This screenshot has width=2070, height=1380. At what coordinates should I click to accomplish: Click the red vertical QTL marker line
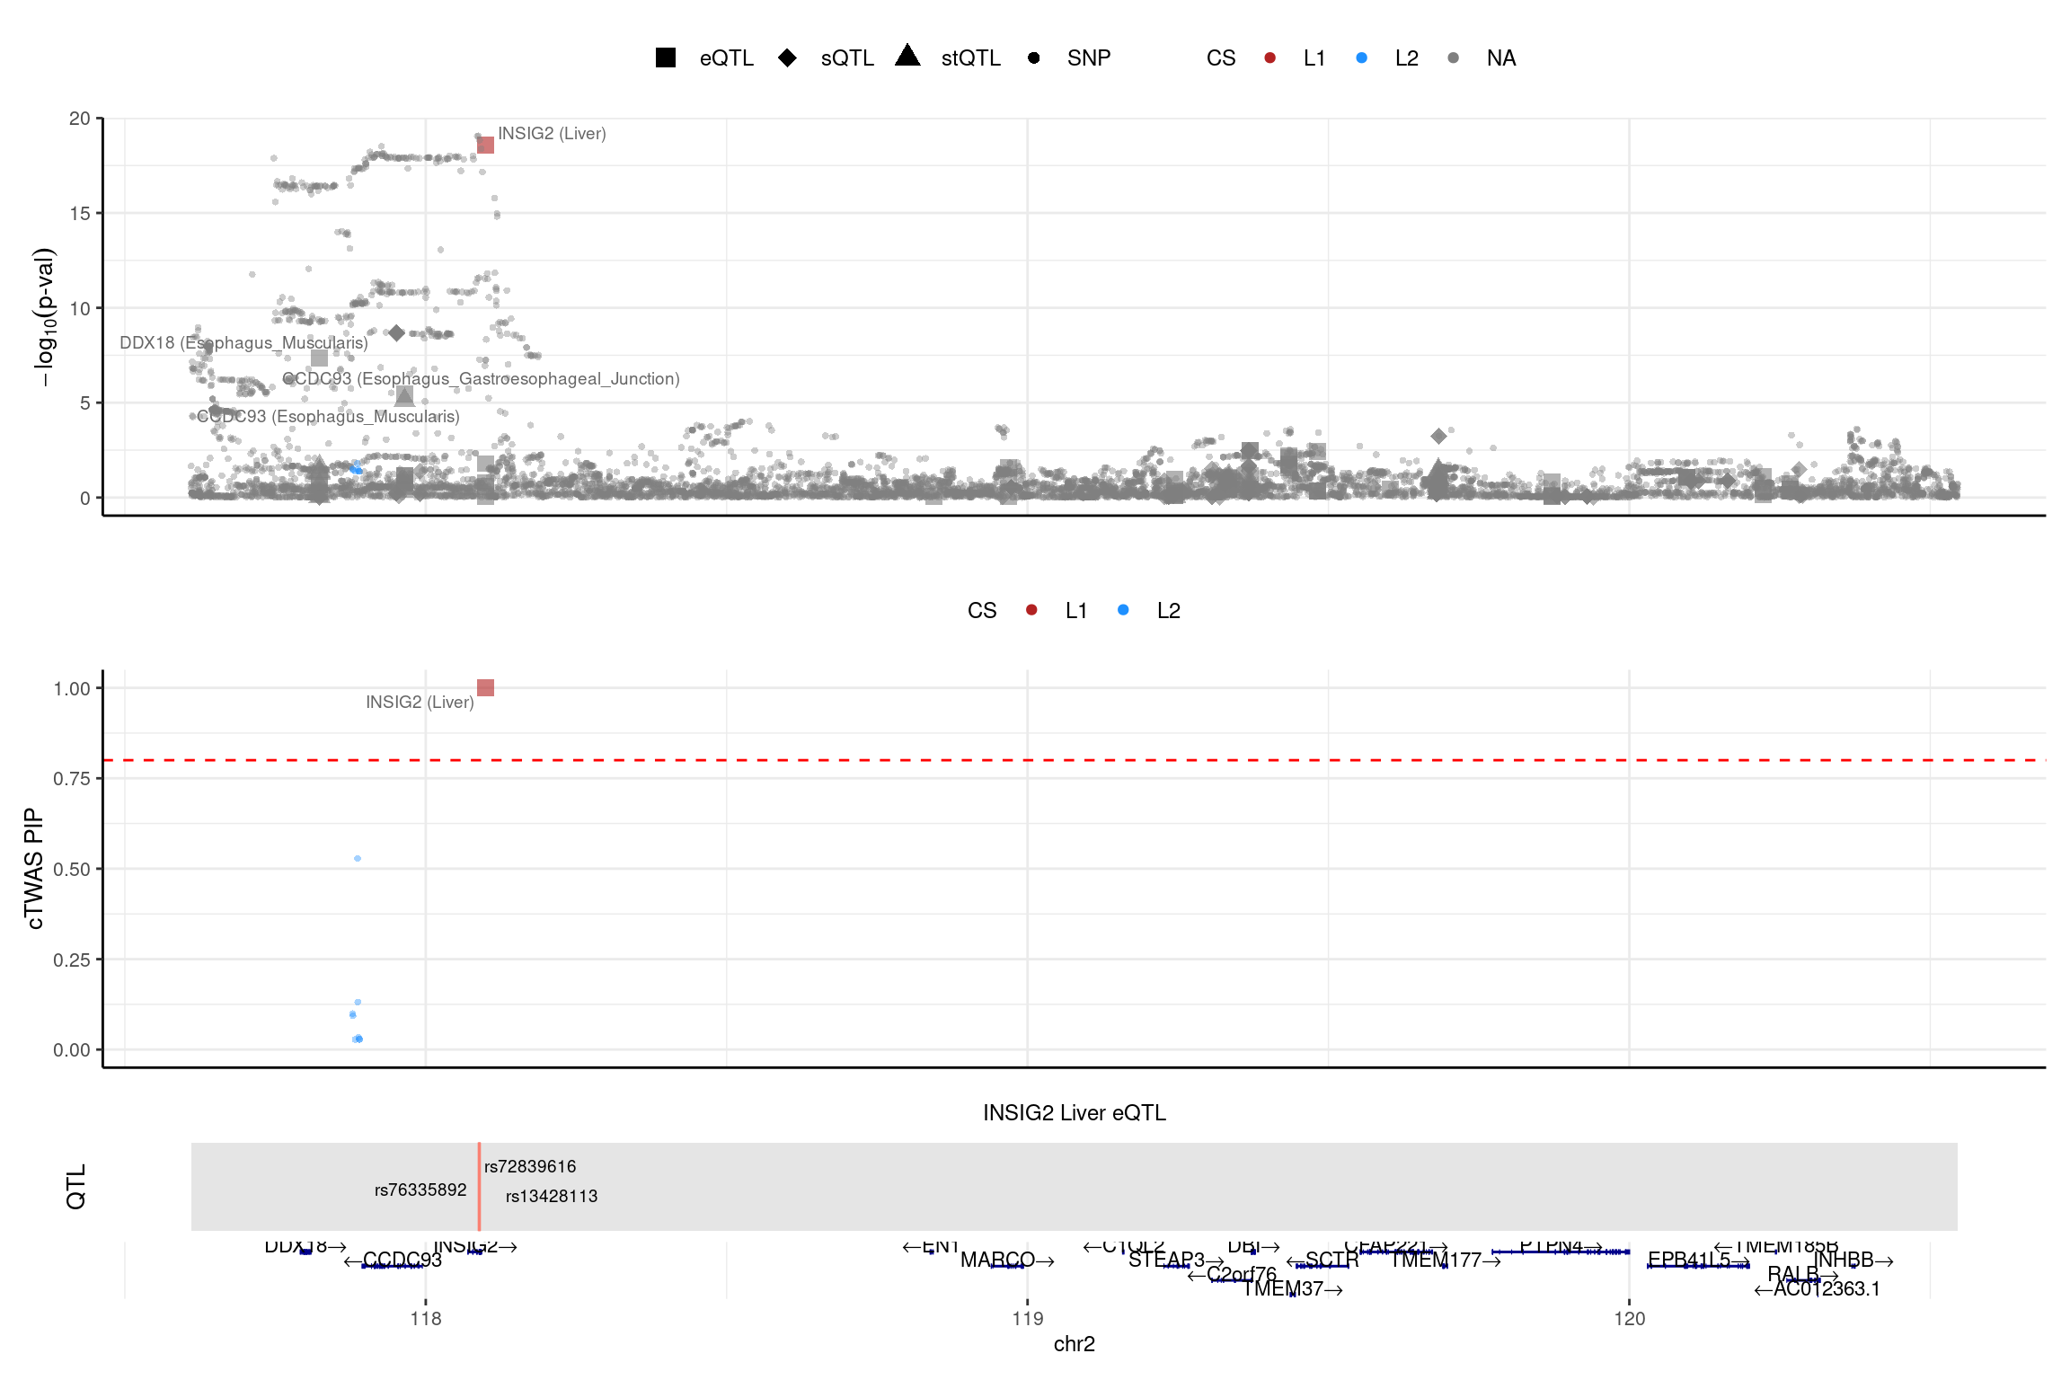click(x=479, y=1186)
